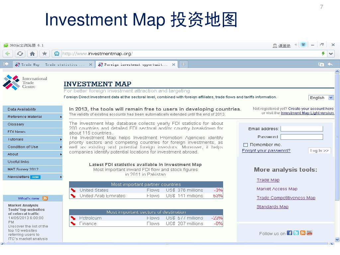The image size is (340, 255).
Task: Click the tab list windows icon
Action: (x=321, y=64)
